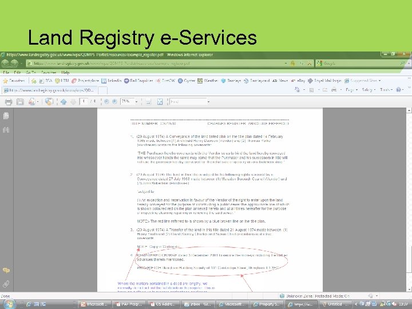412x309 pixels.
Task: Open the Favorites menu
Action: click(49, 73)
